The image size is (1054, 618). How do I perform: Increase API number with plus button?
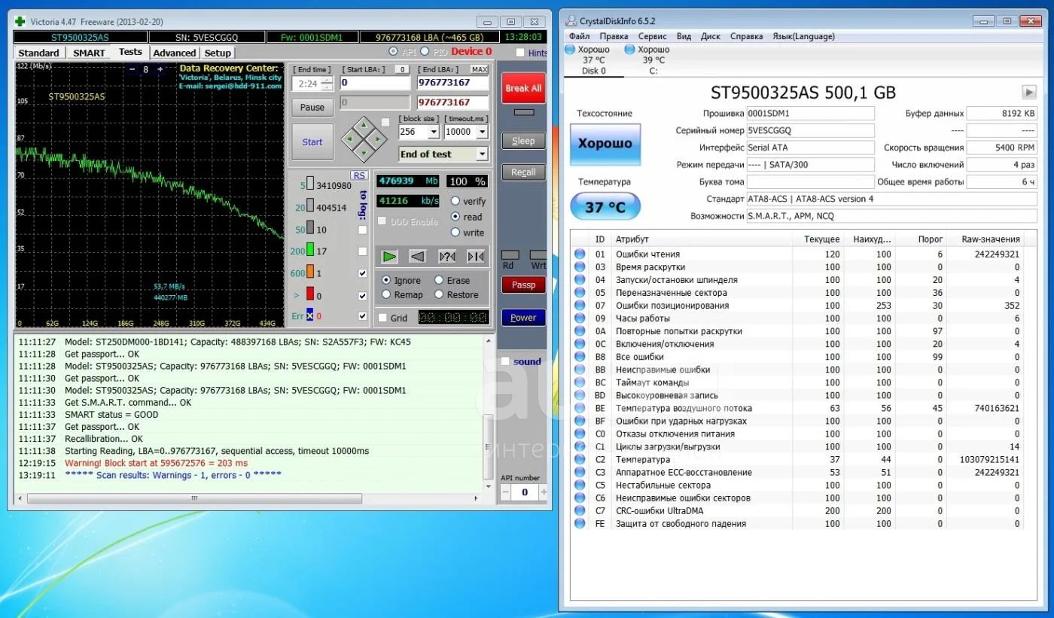542,492
